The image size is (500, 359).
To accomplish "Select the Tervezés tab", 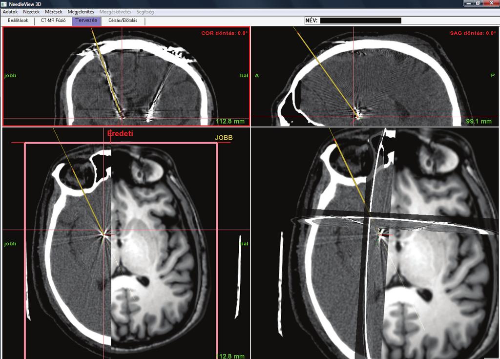I will (86, 21).
